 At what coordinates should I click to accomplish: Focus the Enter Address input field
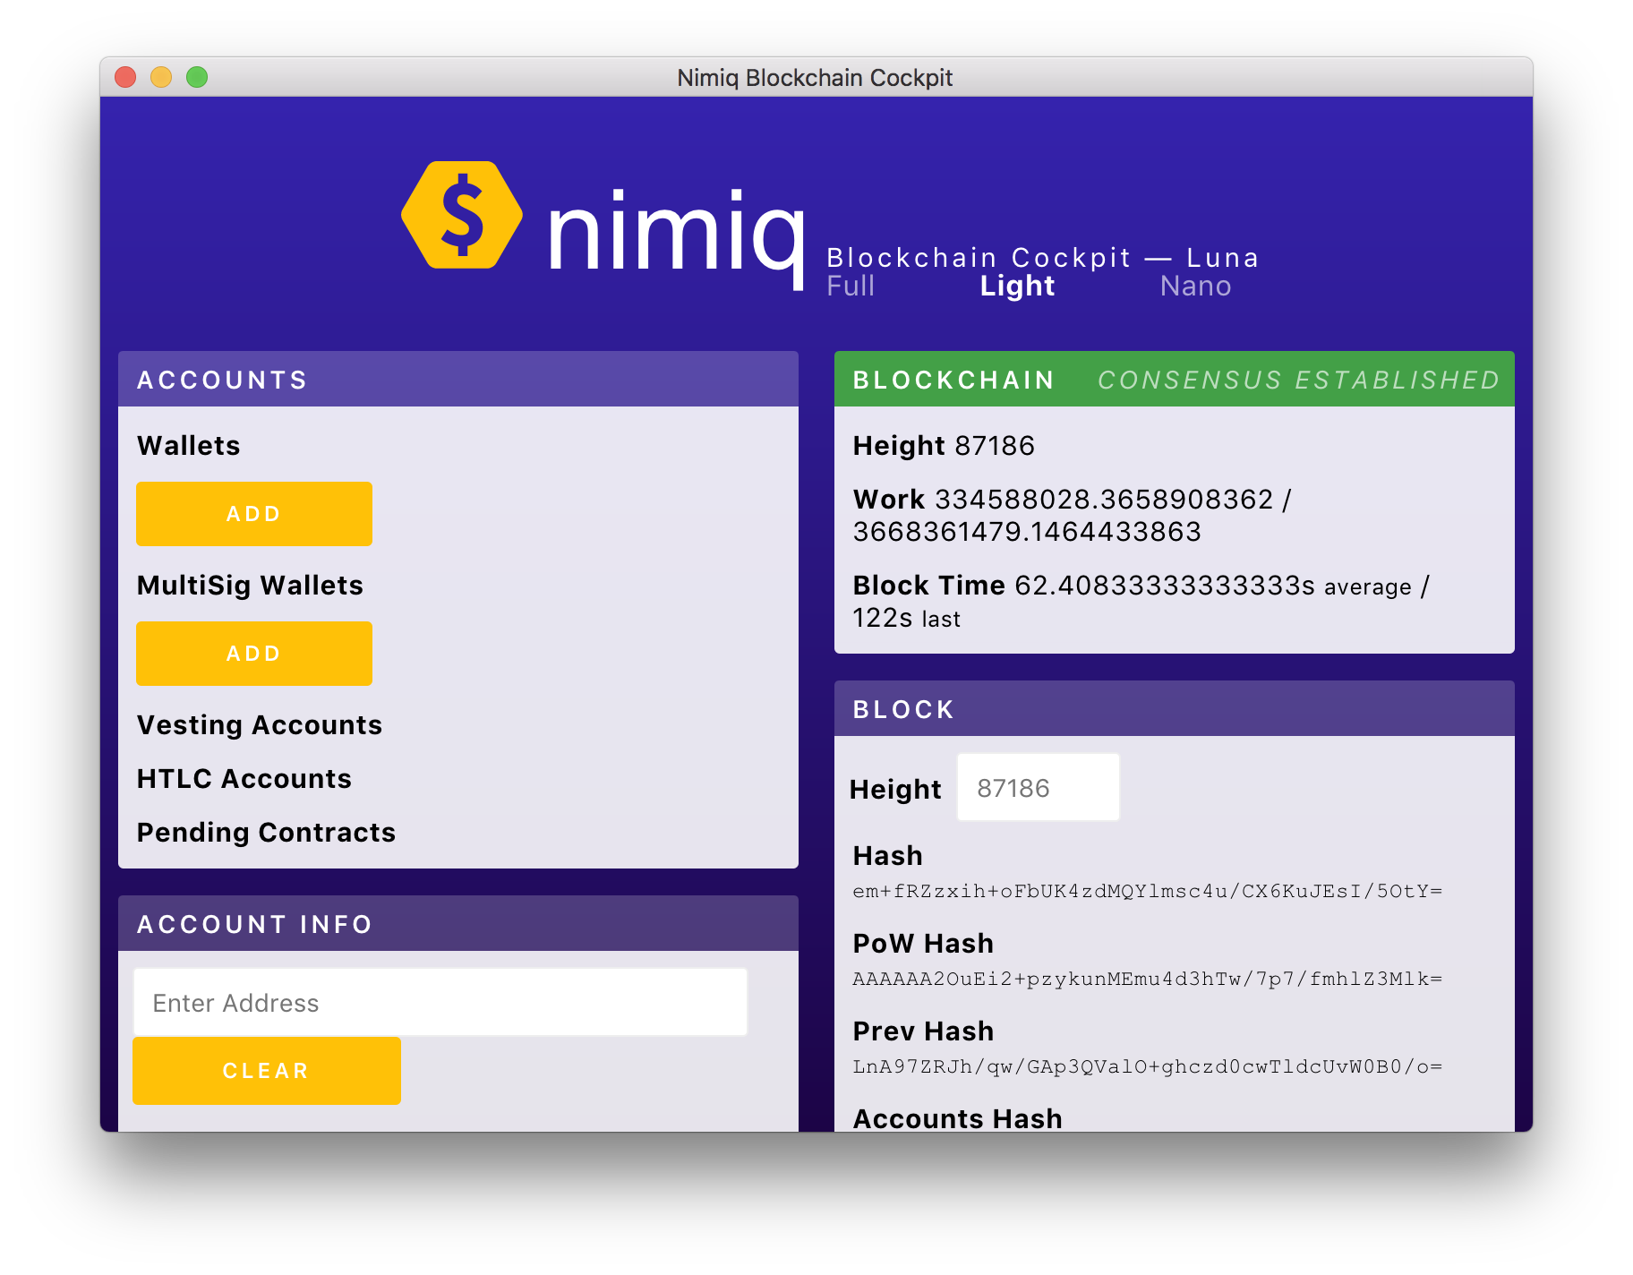440,1003
